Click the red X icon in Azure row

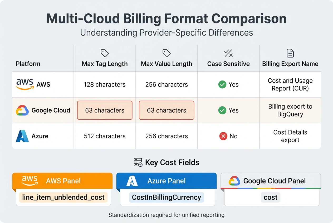tap(223, 136)
